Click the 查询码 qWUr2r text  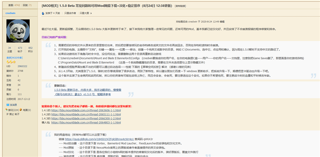pos(144,139)
